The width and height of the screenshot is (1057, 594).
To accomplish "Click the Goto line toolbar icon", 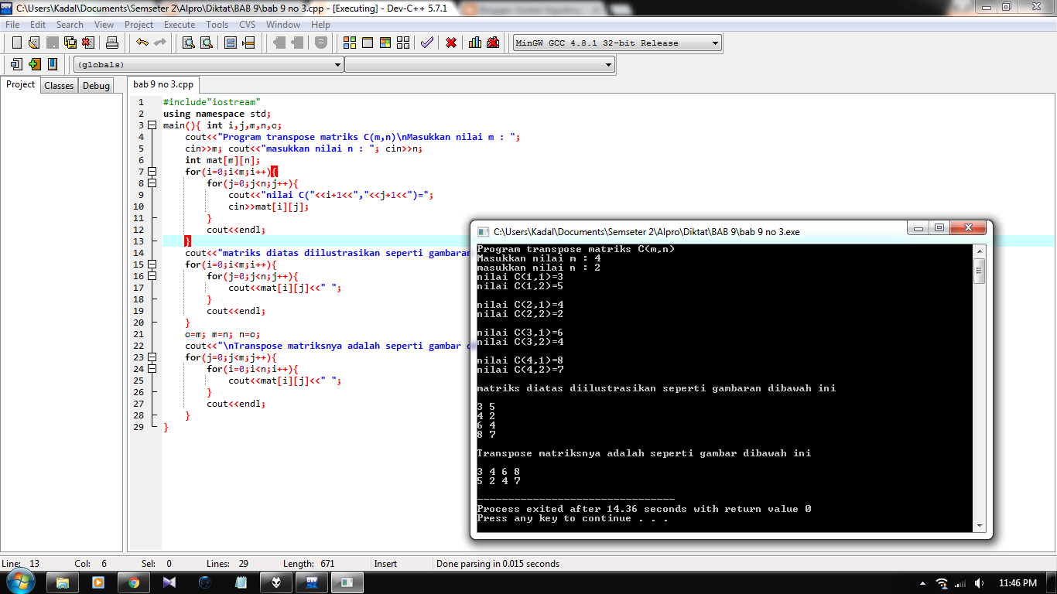I will (x=248, y=43).
